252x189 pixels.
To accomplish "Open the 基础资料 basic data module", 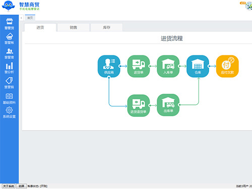I will coord(9,99).
